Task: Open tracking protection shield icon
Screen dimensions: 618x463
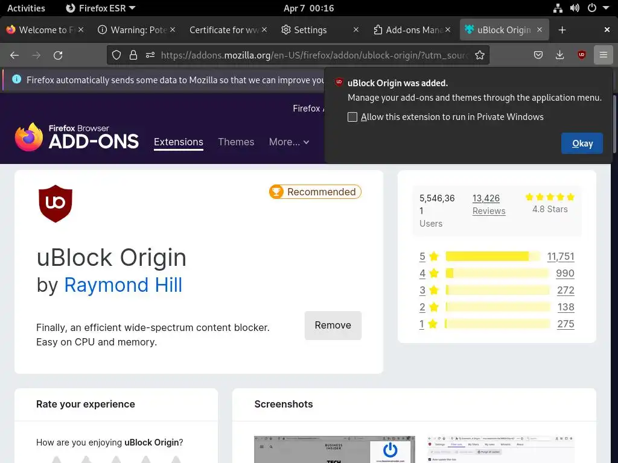Action: pyautogui.click(x=116, y=55)
